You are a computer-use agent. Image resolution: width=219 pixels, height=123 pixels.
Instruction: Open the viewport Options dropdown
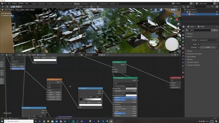click(176, 7)
